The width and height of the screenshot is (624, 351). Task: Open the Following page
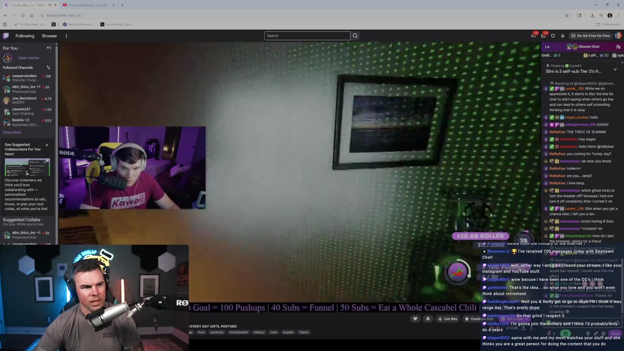(x=25, y=36)
